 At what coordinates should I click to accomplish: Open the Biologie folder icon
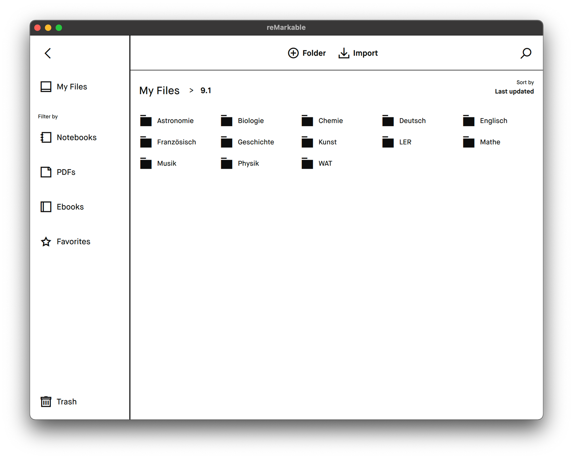tap(227, 121)
